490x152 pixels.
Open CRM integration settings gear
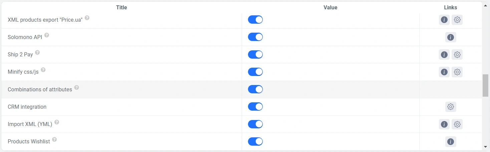click(x=451, y=107)
